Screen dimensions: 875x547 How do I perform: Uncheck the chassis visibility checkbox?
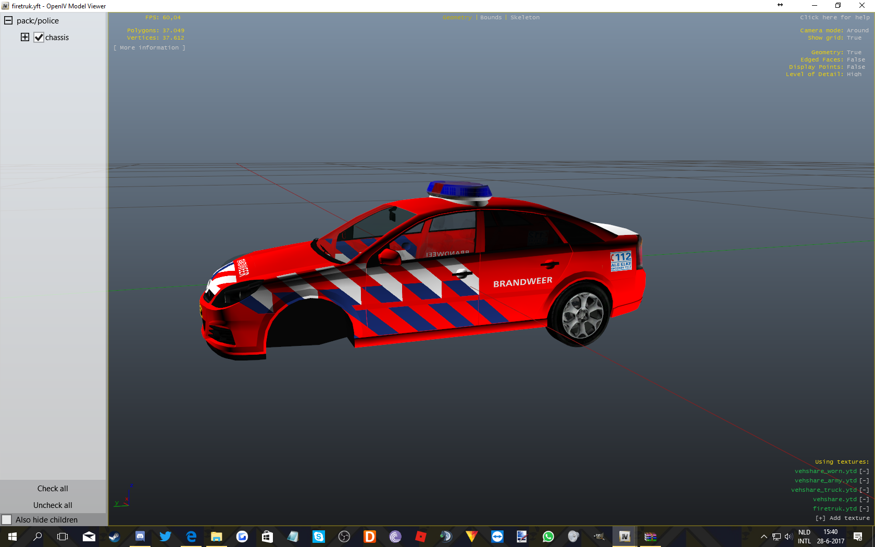pyautogui.click(x=39, y=38)
